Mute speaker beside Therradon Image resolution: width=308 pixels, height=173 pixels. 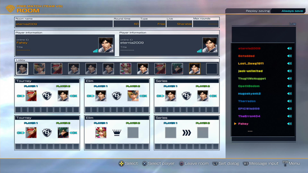pyautogui.click(x=290, y=101)
